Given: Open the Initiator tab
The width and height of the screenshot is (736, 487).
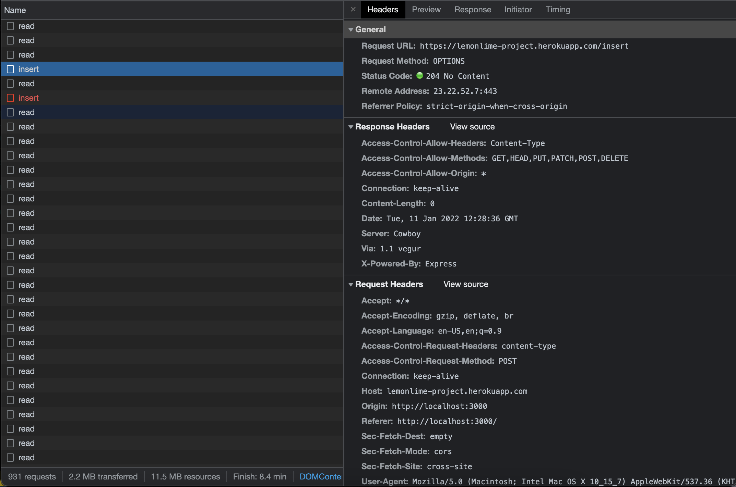Looking at the screenshot, I should click(518, 10).
